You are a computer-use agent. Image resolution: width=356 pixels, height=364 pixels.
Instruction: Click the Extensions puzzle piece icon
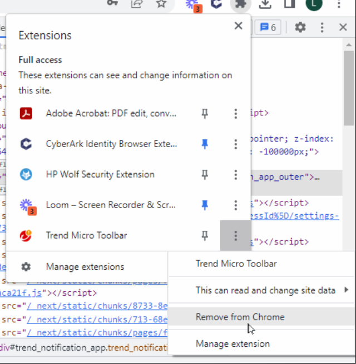[x=240, y=4]
